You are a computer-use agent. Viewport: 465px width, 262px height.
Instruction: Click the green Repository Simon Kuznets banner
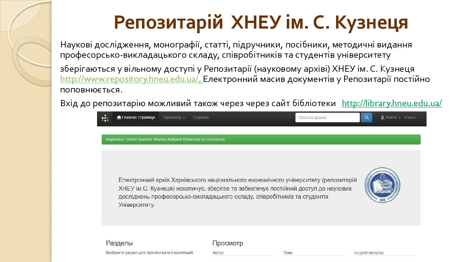pyautogui.click(x=261, y=139)
